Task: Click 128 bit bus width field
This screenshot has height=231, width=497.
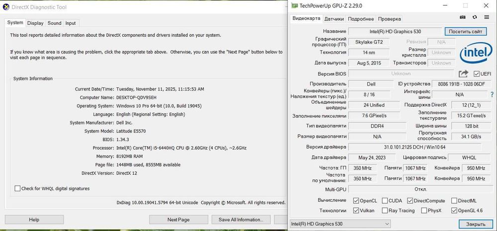Action: [471, 126]
